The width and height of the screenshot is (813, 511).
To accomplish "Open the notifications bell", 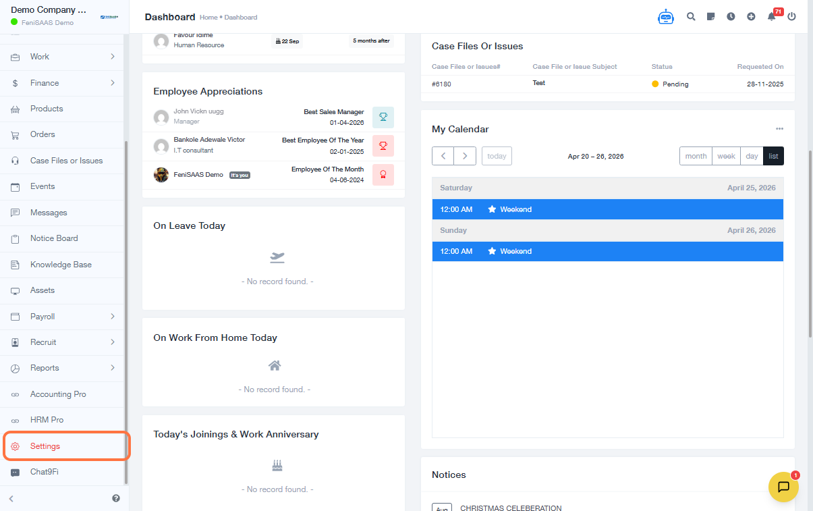I will tap(772, 17).
